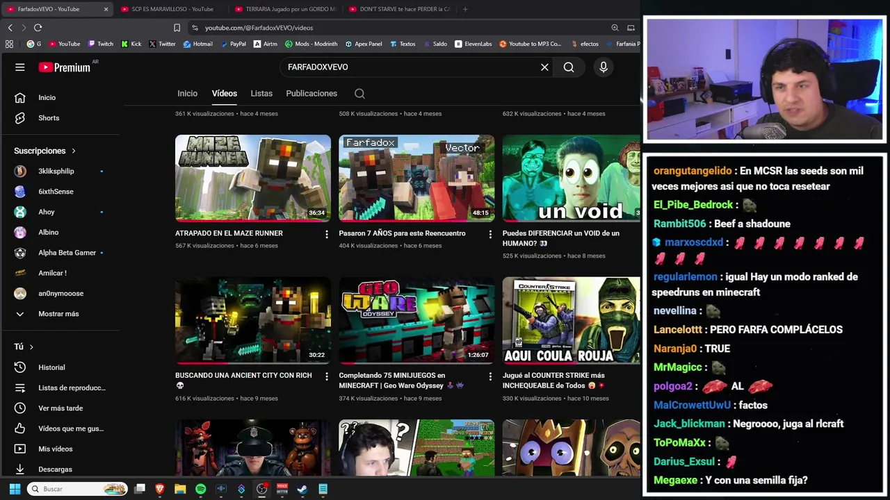Image resolution: width=890 pixels, height=500 pixels.
Task: Switch to the Inicio channel tab
Action: pos(187,94)
